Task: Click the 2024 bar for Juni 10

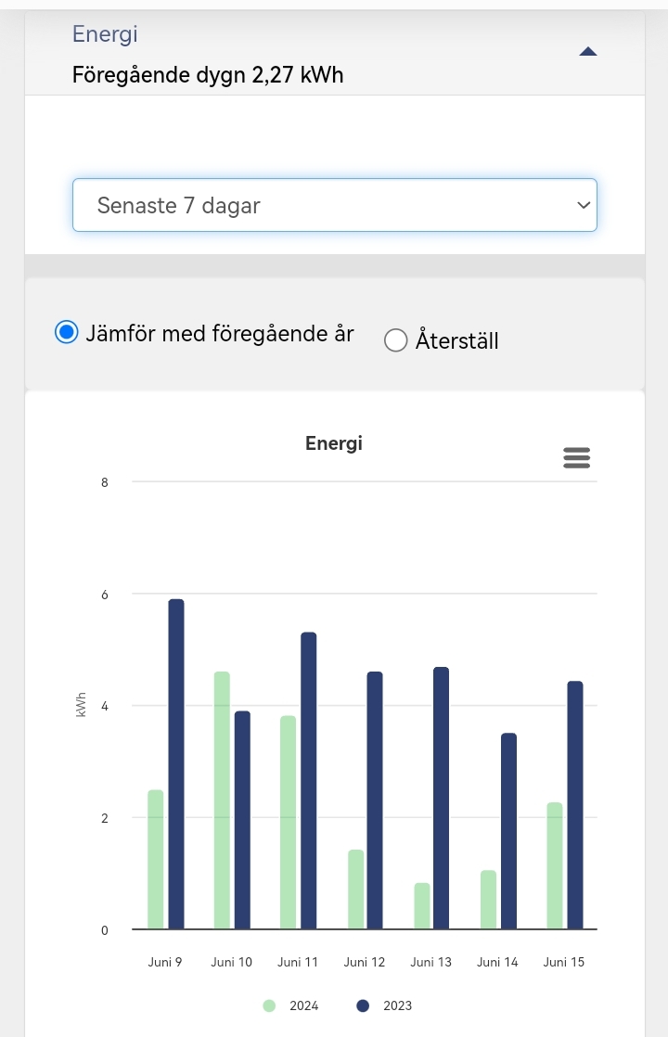Action: [222, 800]
